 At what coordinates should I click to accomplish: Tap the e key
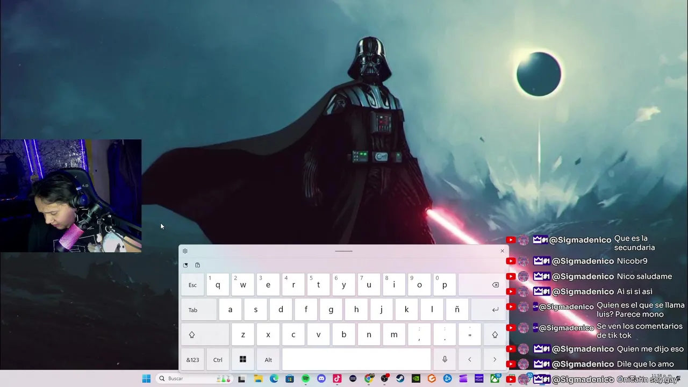[268, 285]
